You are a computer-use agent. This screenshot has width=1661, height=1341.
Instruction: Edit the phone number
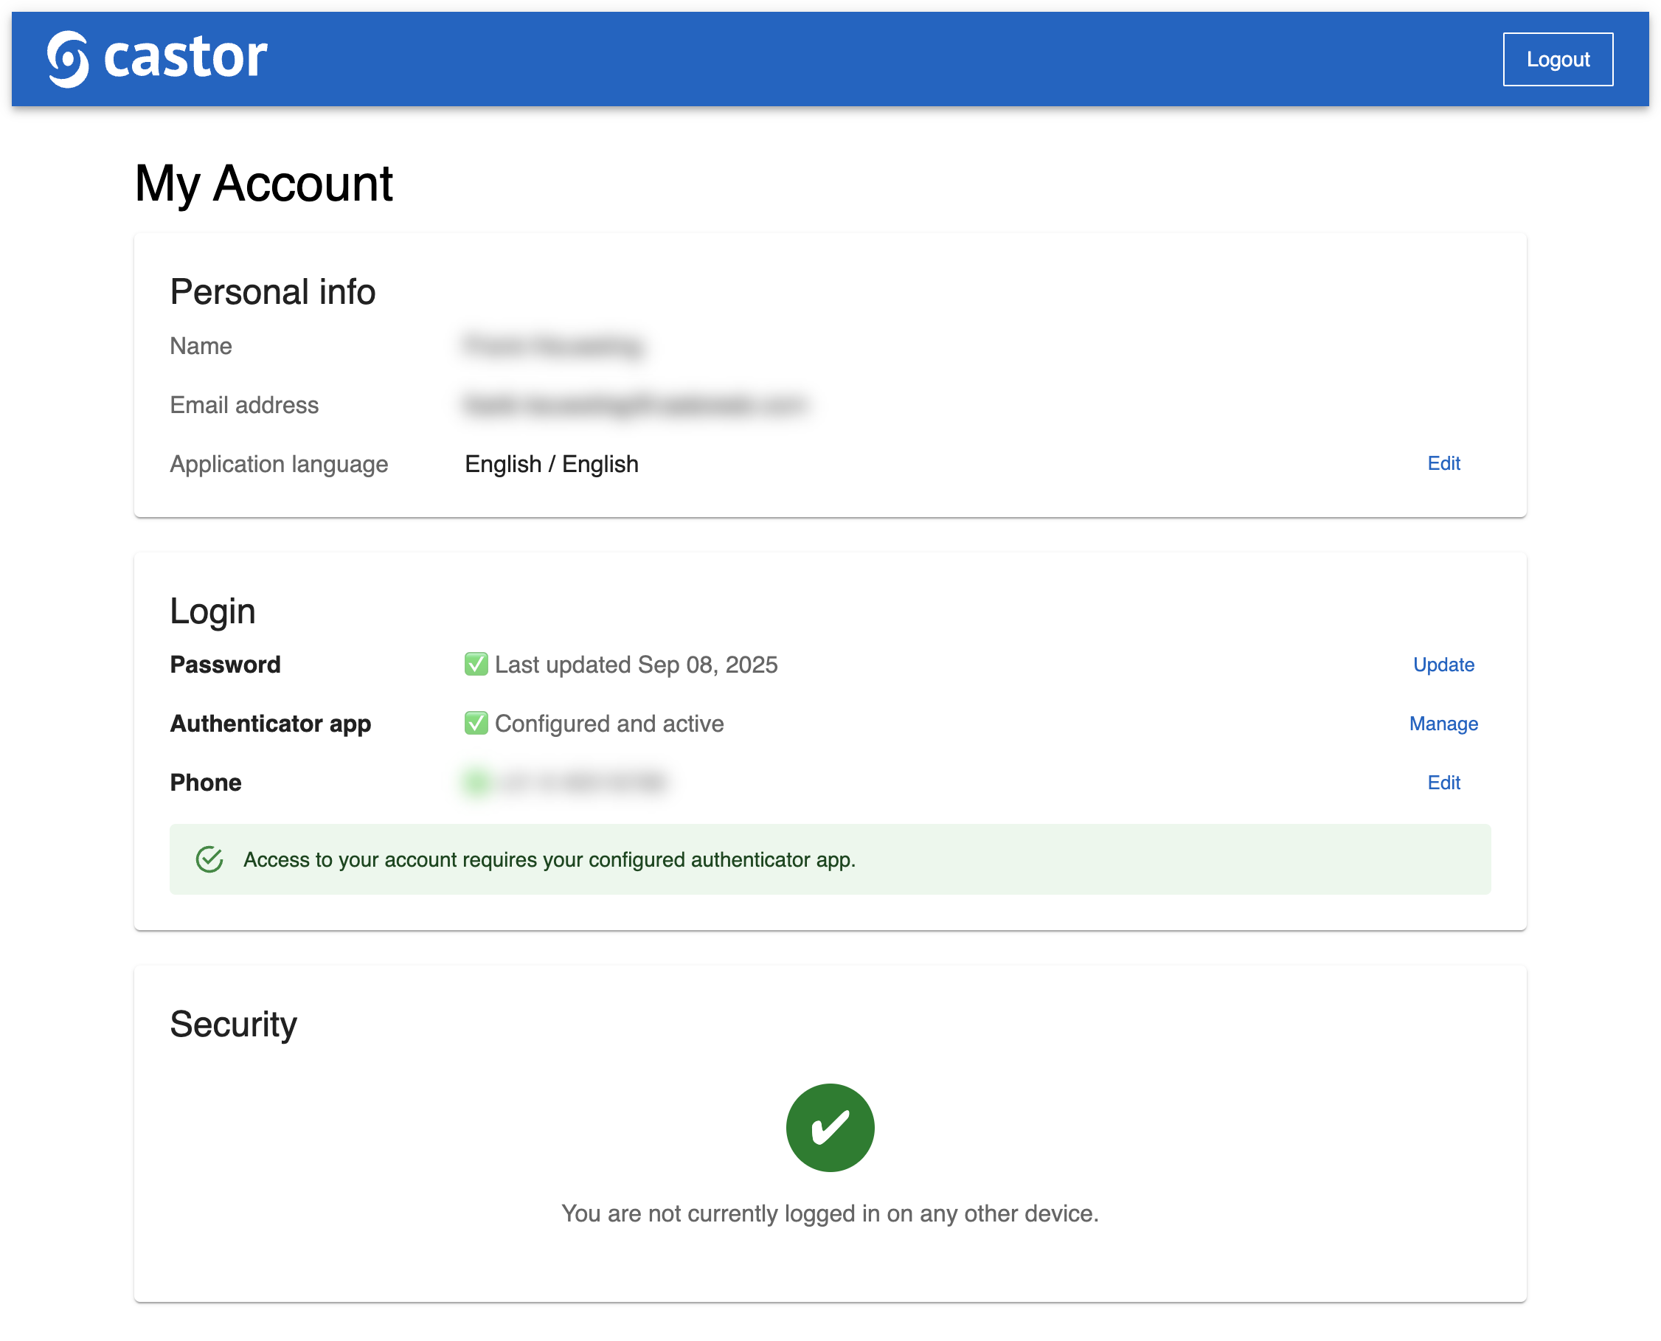click(x=1443, y=783)
